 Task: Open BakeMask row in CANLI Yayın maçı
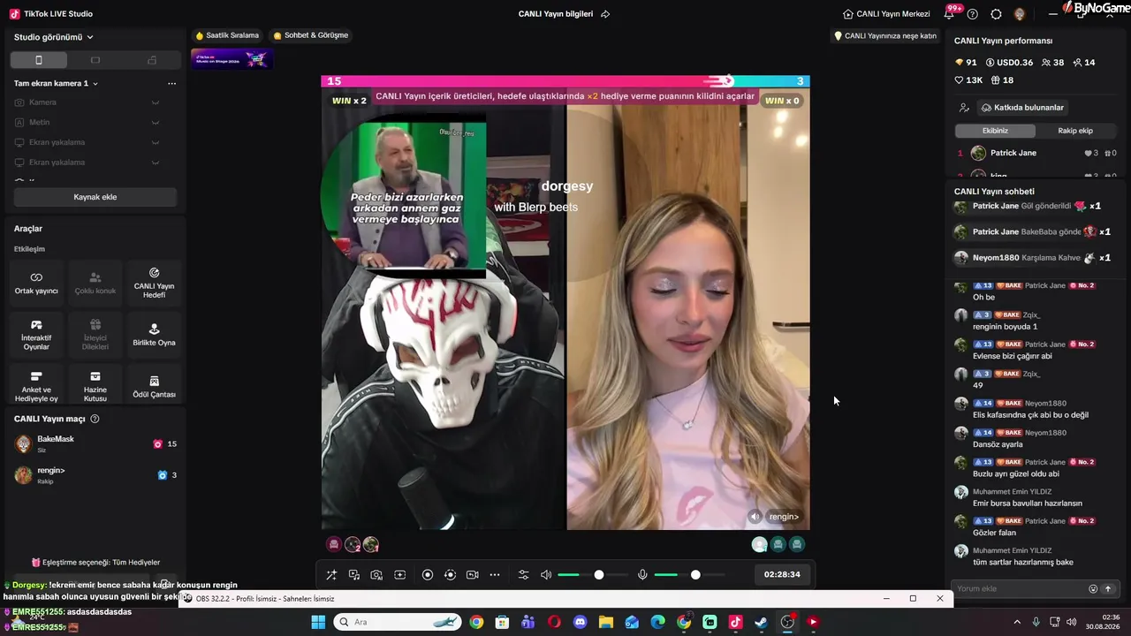coord(95,443)
